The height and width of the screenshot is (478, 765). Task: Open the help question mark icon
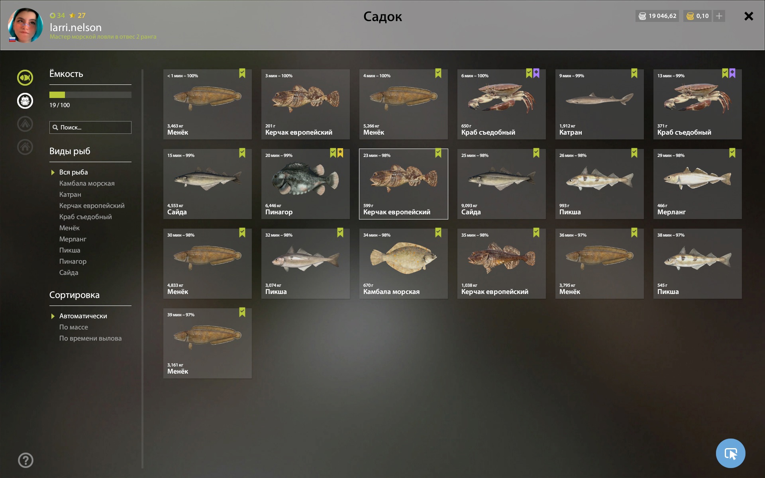[x=25, y=460]
